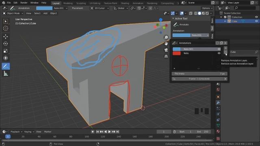Toggle X-ray mode
260x146 pixels.
click(191, 13)
